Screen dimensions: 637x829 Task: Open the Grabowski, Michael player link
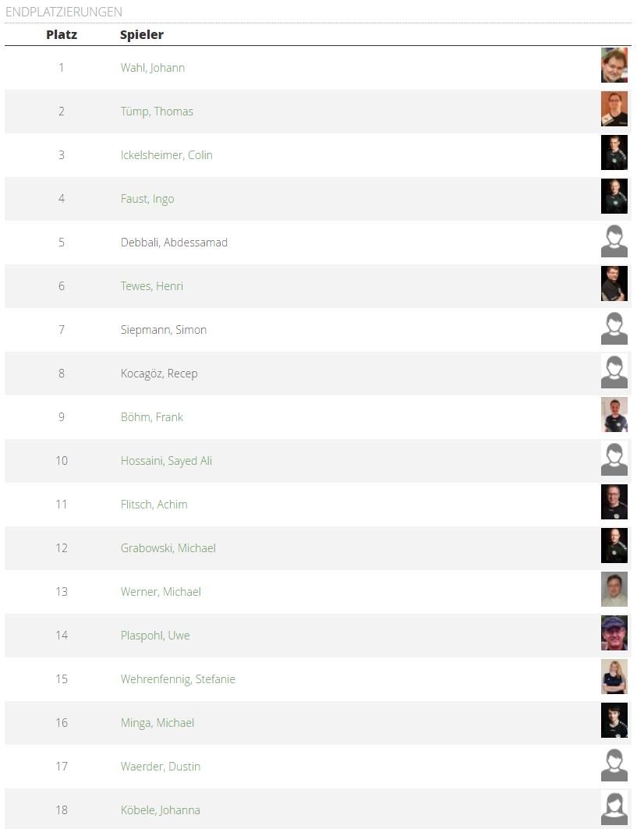[x=168, y=548]
